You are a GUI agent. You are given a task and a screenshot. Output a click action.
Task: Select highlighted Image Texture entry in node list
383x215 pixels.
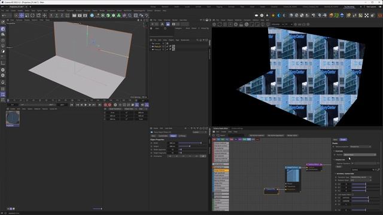[221, 171]
